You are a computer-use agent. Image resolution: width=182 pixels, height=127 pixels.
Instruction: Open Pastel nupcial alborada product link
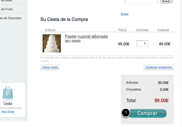86,37
